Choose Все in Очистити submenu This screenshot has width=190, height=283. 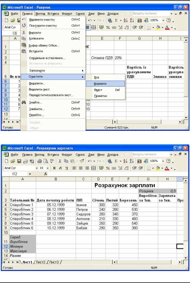[x=105, y=77]
